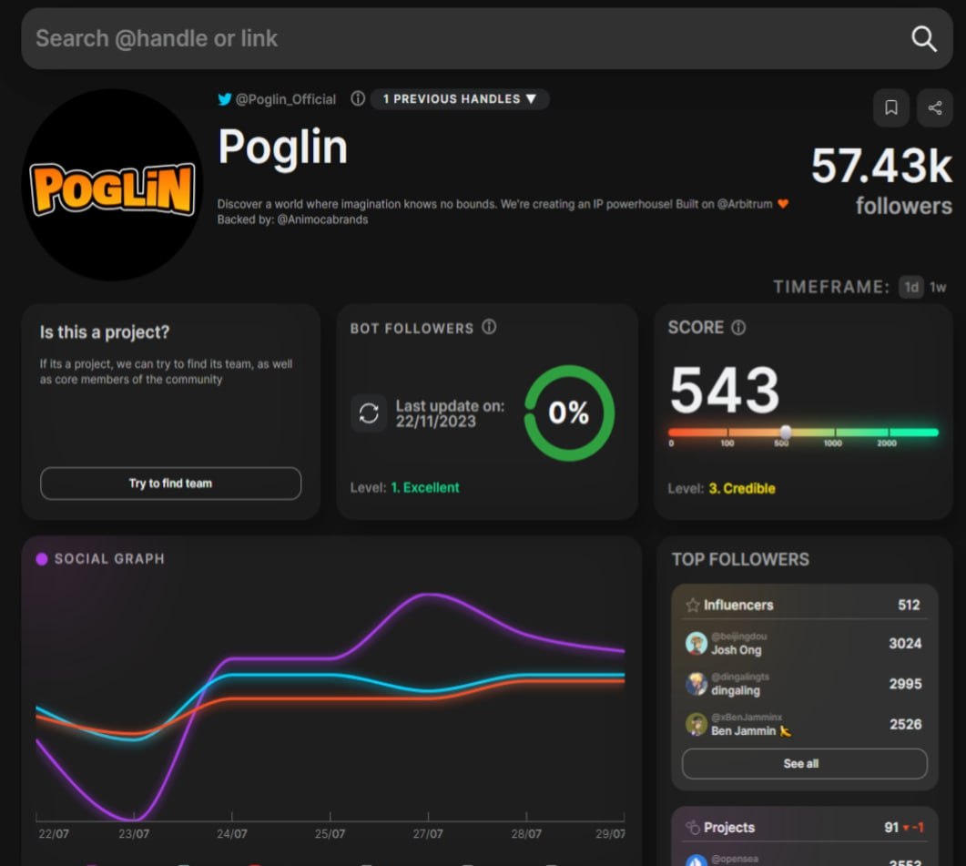Focus the Search @handle or link field
Viewport: 966px width, 866px height.
click(x=487, y=39)
